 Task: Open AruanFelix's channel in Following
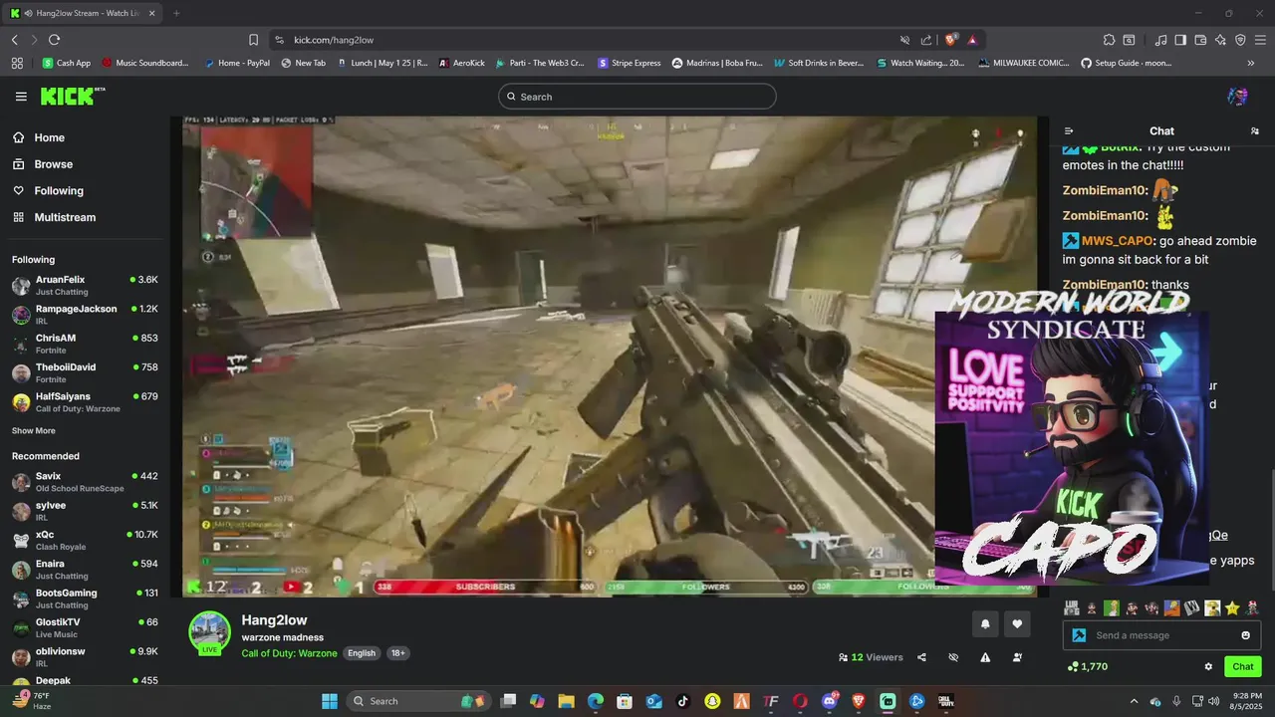click(x=85, y=286)
